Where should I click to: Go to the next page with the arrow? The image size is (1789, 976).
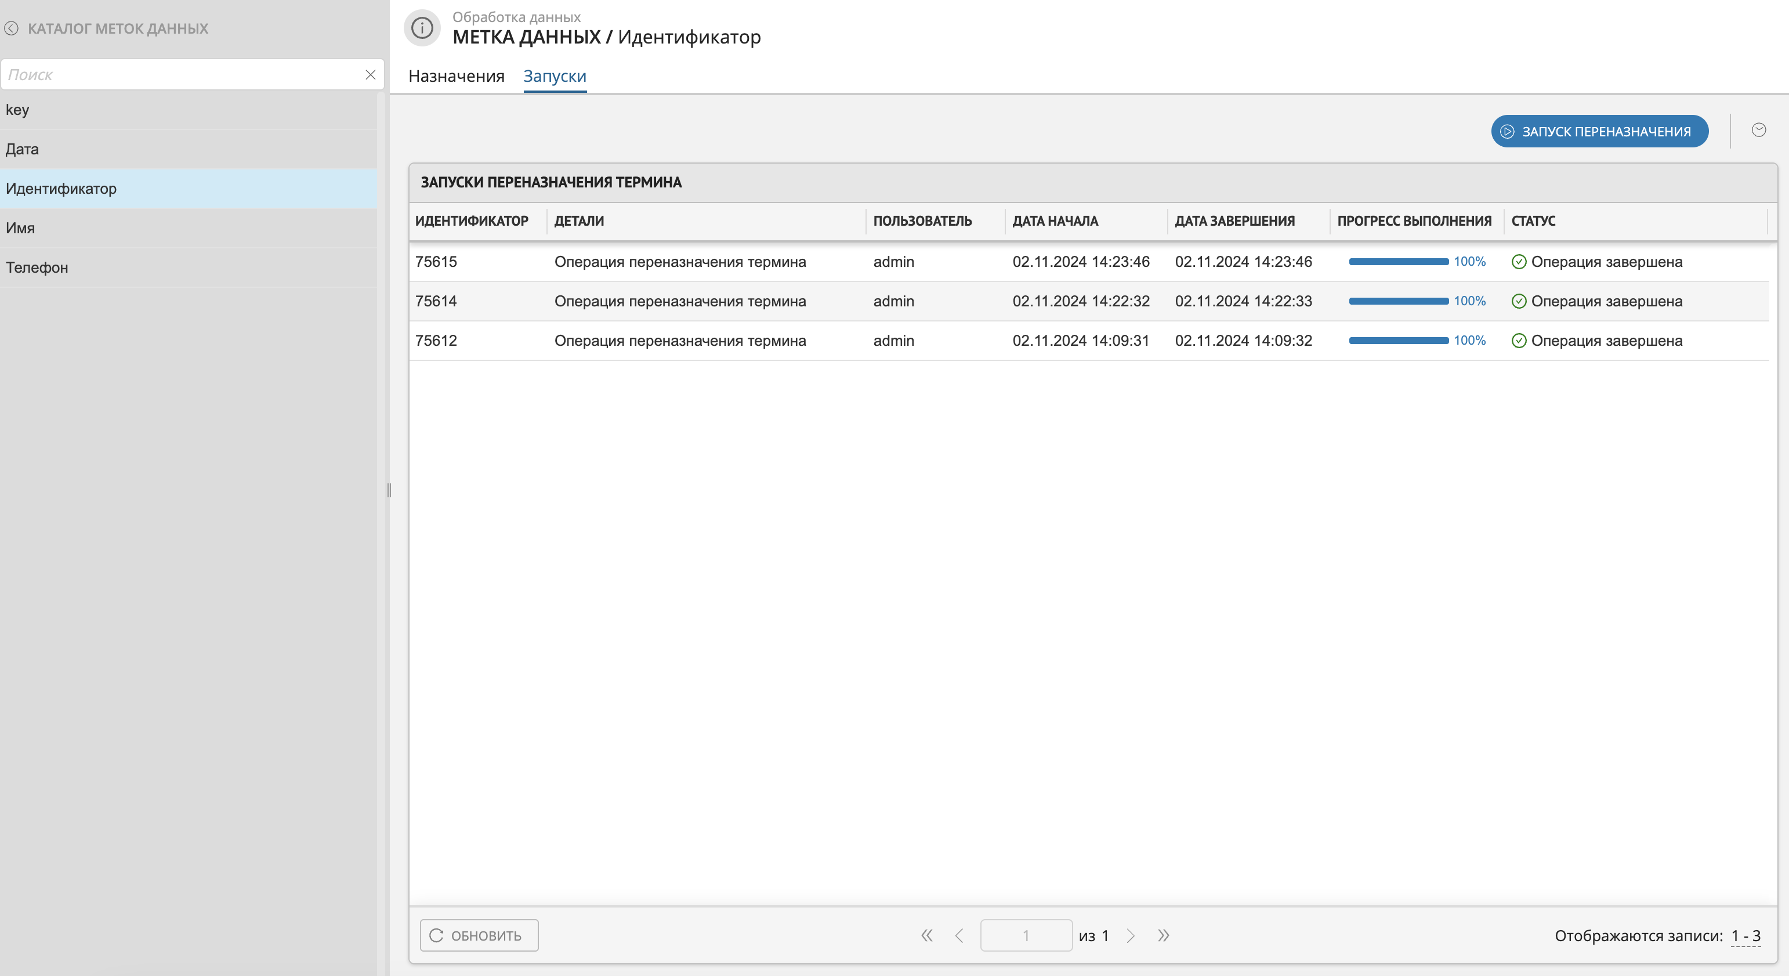pos(1131,935)
